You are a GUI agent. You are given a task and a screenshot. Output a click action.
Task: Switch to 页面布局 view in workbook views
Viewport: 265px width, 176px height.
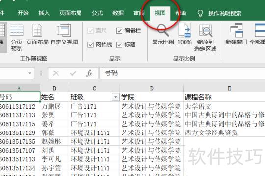[37, 35]
